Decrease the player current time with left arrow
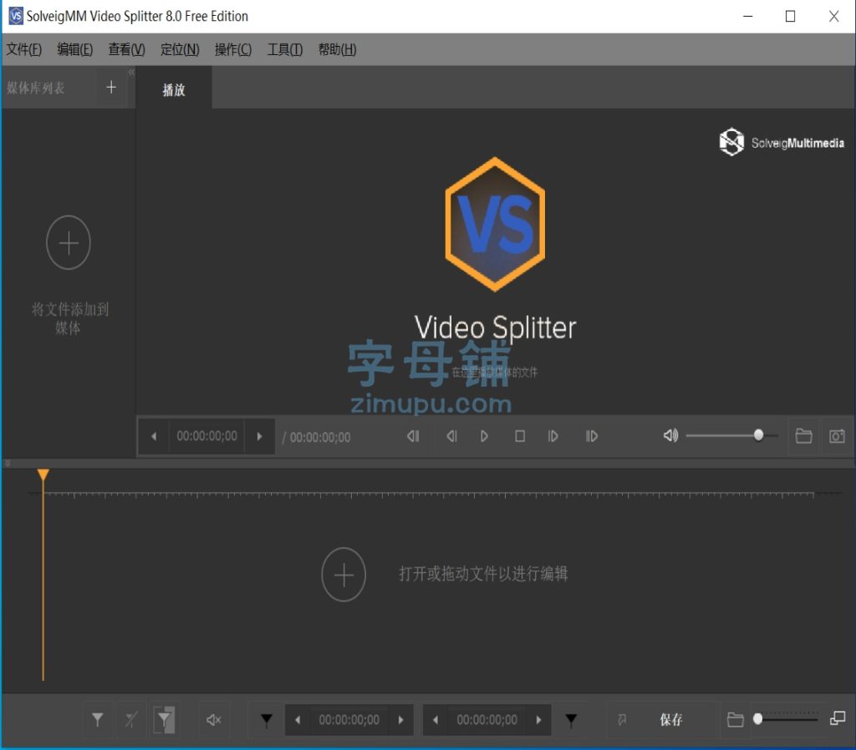The height and width of the screenshot is (750, 856). [x=154, y=436]
